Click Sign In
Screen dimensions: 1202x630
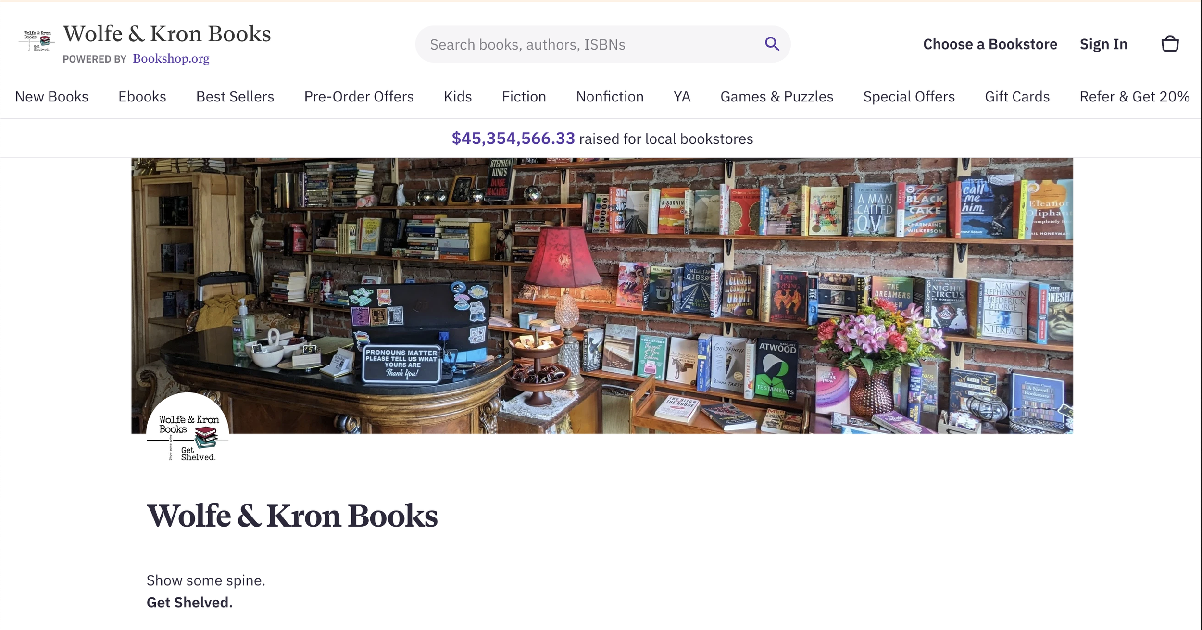coord(1103,44)
